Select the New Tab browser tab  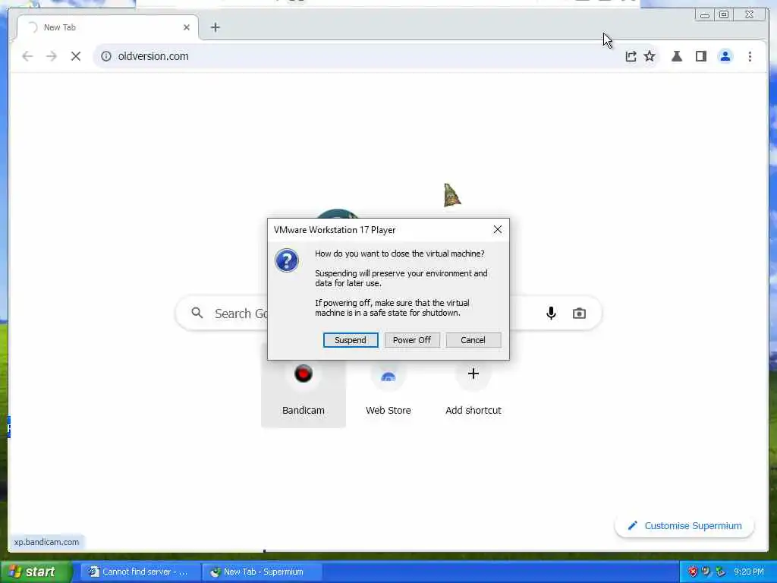[x=108, y=27]
